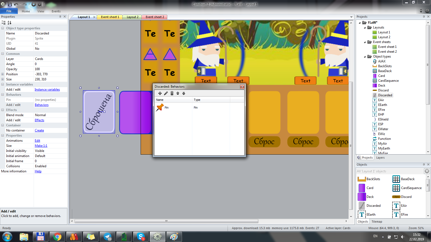Move the behavior up with the arrow icon

pyautogui.click(x=178, y=93)
